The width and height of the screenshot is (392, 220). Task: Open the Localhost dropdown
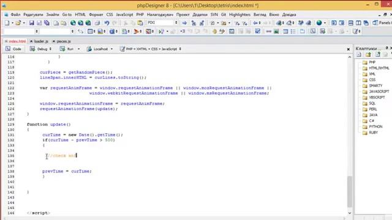tap(111, 49)
